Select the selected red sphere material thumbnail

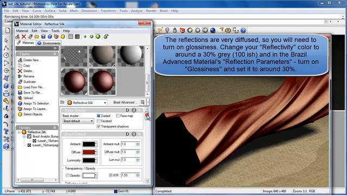click(102, 82)
